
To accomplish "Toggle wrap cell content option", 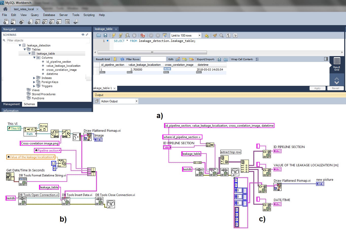I will click(x=257, y=59).
